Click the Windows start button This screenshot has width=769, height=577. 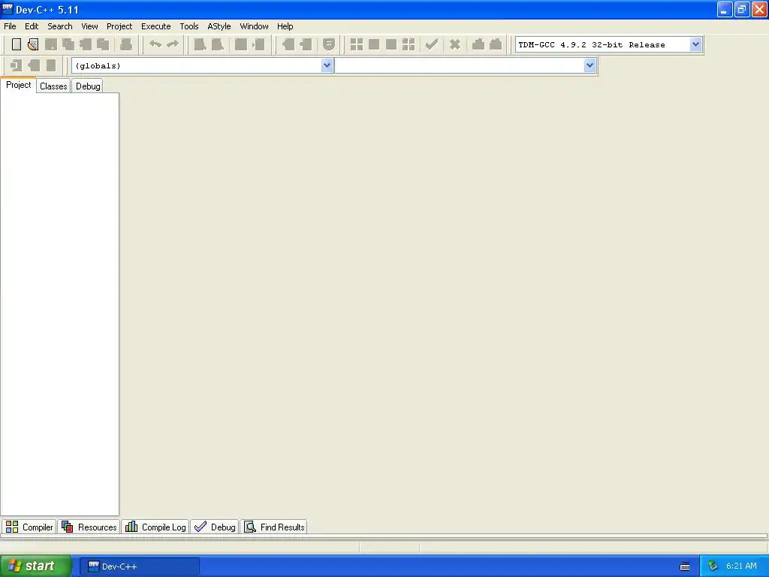[x=35, y=566]
